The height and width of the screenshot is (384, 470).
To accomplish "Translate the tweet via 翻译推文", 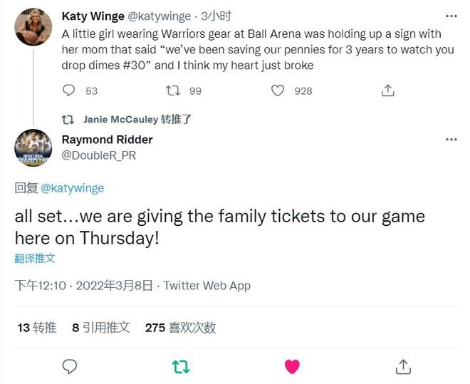I will (x=35, y=258).
